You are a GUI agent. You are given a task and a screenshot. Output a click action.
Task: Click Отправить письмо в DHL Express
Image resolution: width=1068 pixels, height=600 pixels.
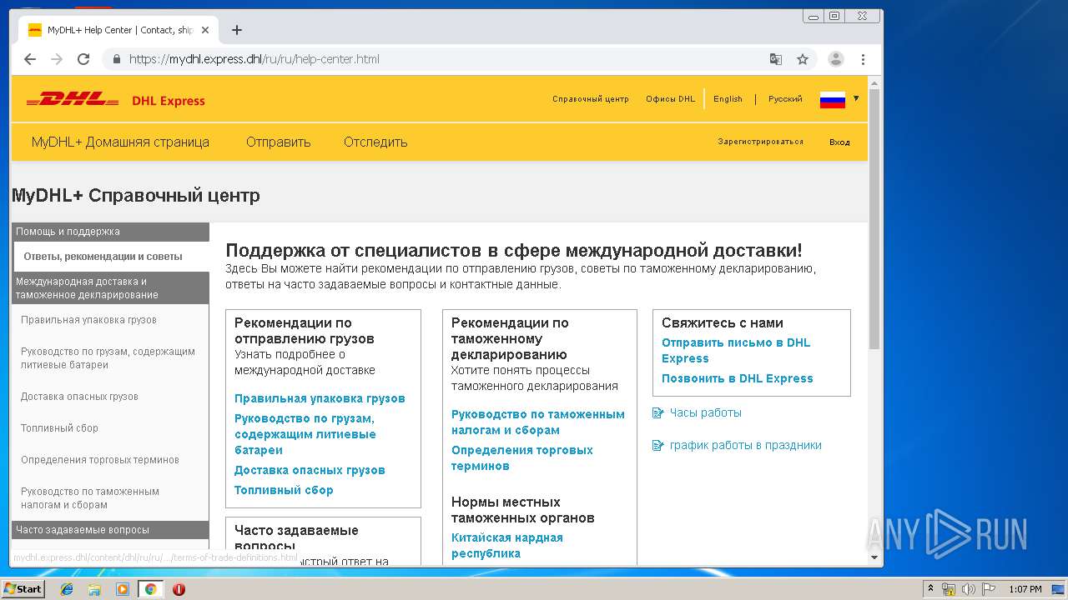(x=736, y=351)
